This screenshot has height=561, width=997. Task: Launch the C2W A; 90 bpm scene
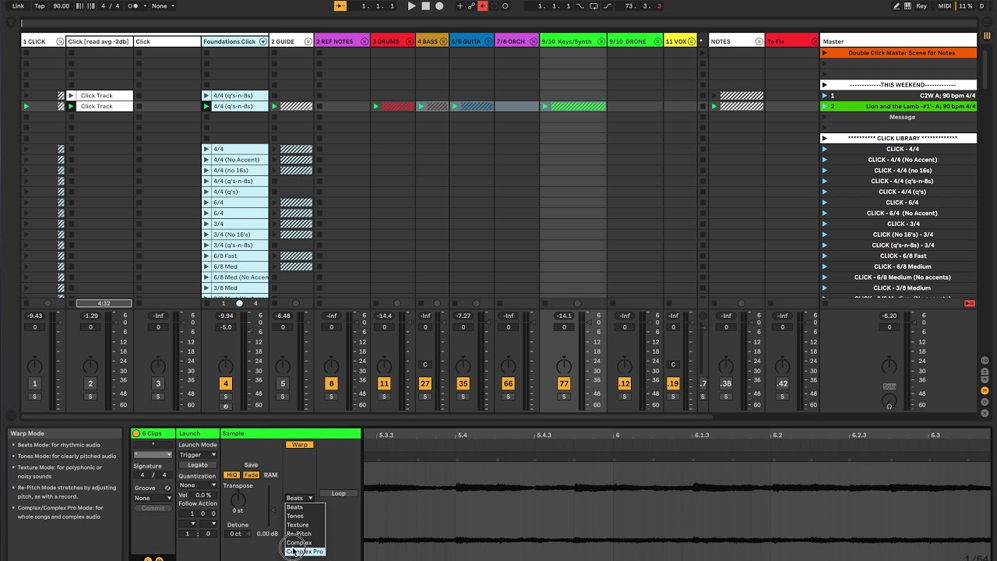click(x=825, y=95)
